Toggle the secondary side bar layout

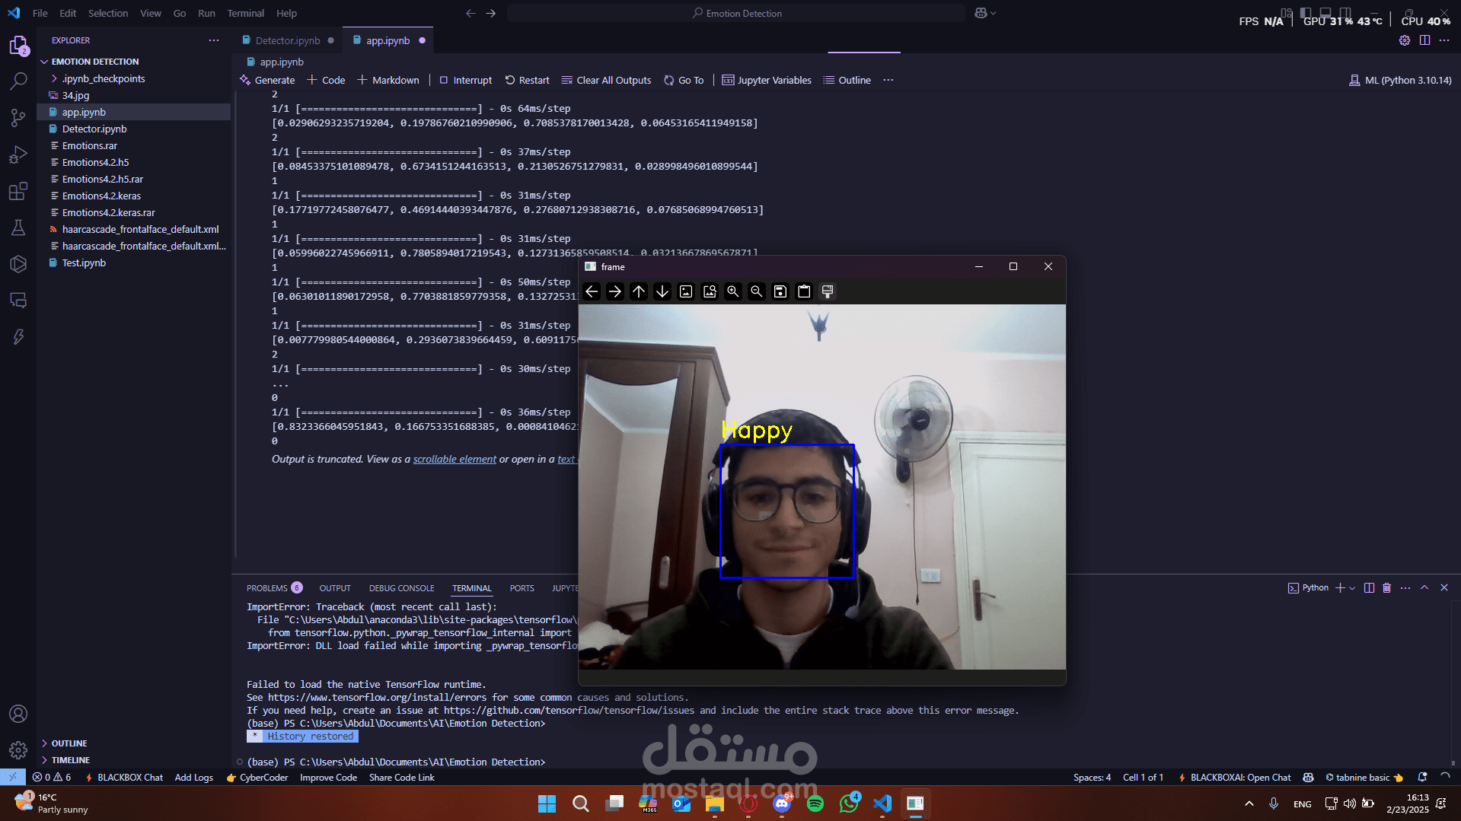(x=1345, y=13)
